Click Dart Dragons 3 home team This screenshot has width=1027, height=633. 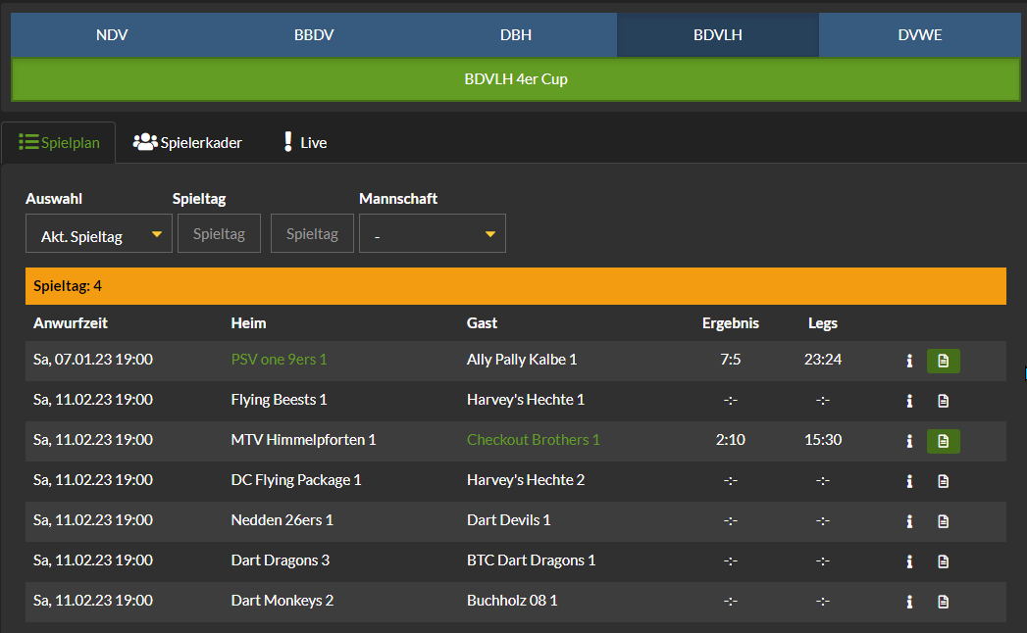[x=281, y=560]
